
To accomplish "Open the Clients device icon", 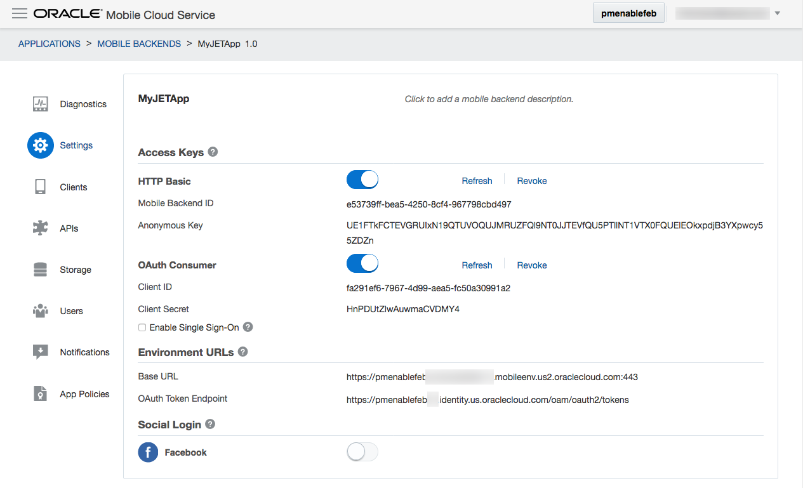I will pos(41,187).
